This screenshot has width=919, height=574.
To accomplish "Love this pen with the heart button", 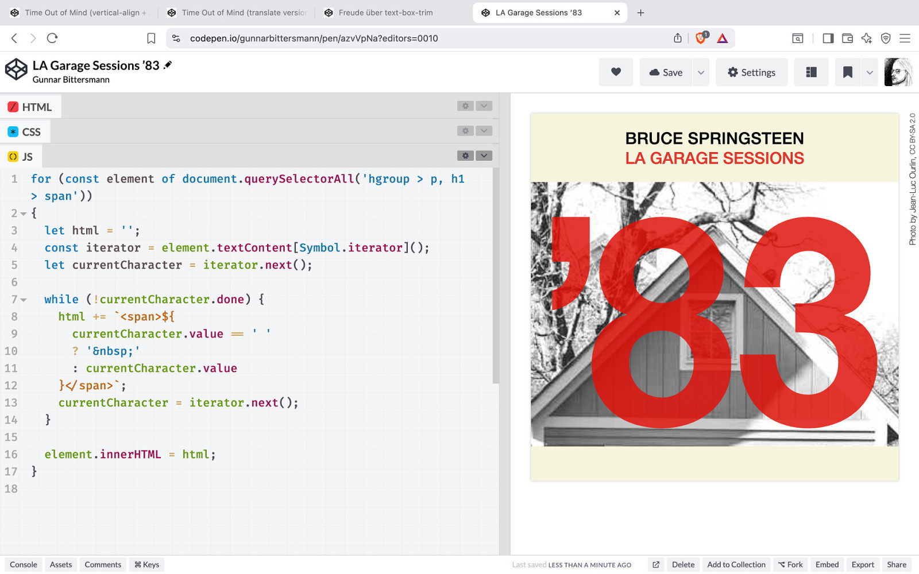I will [x=616, y=72].
